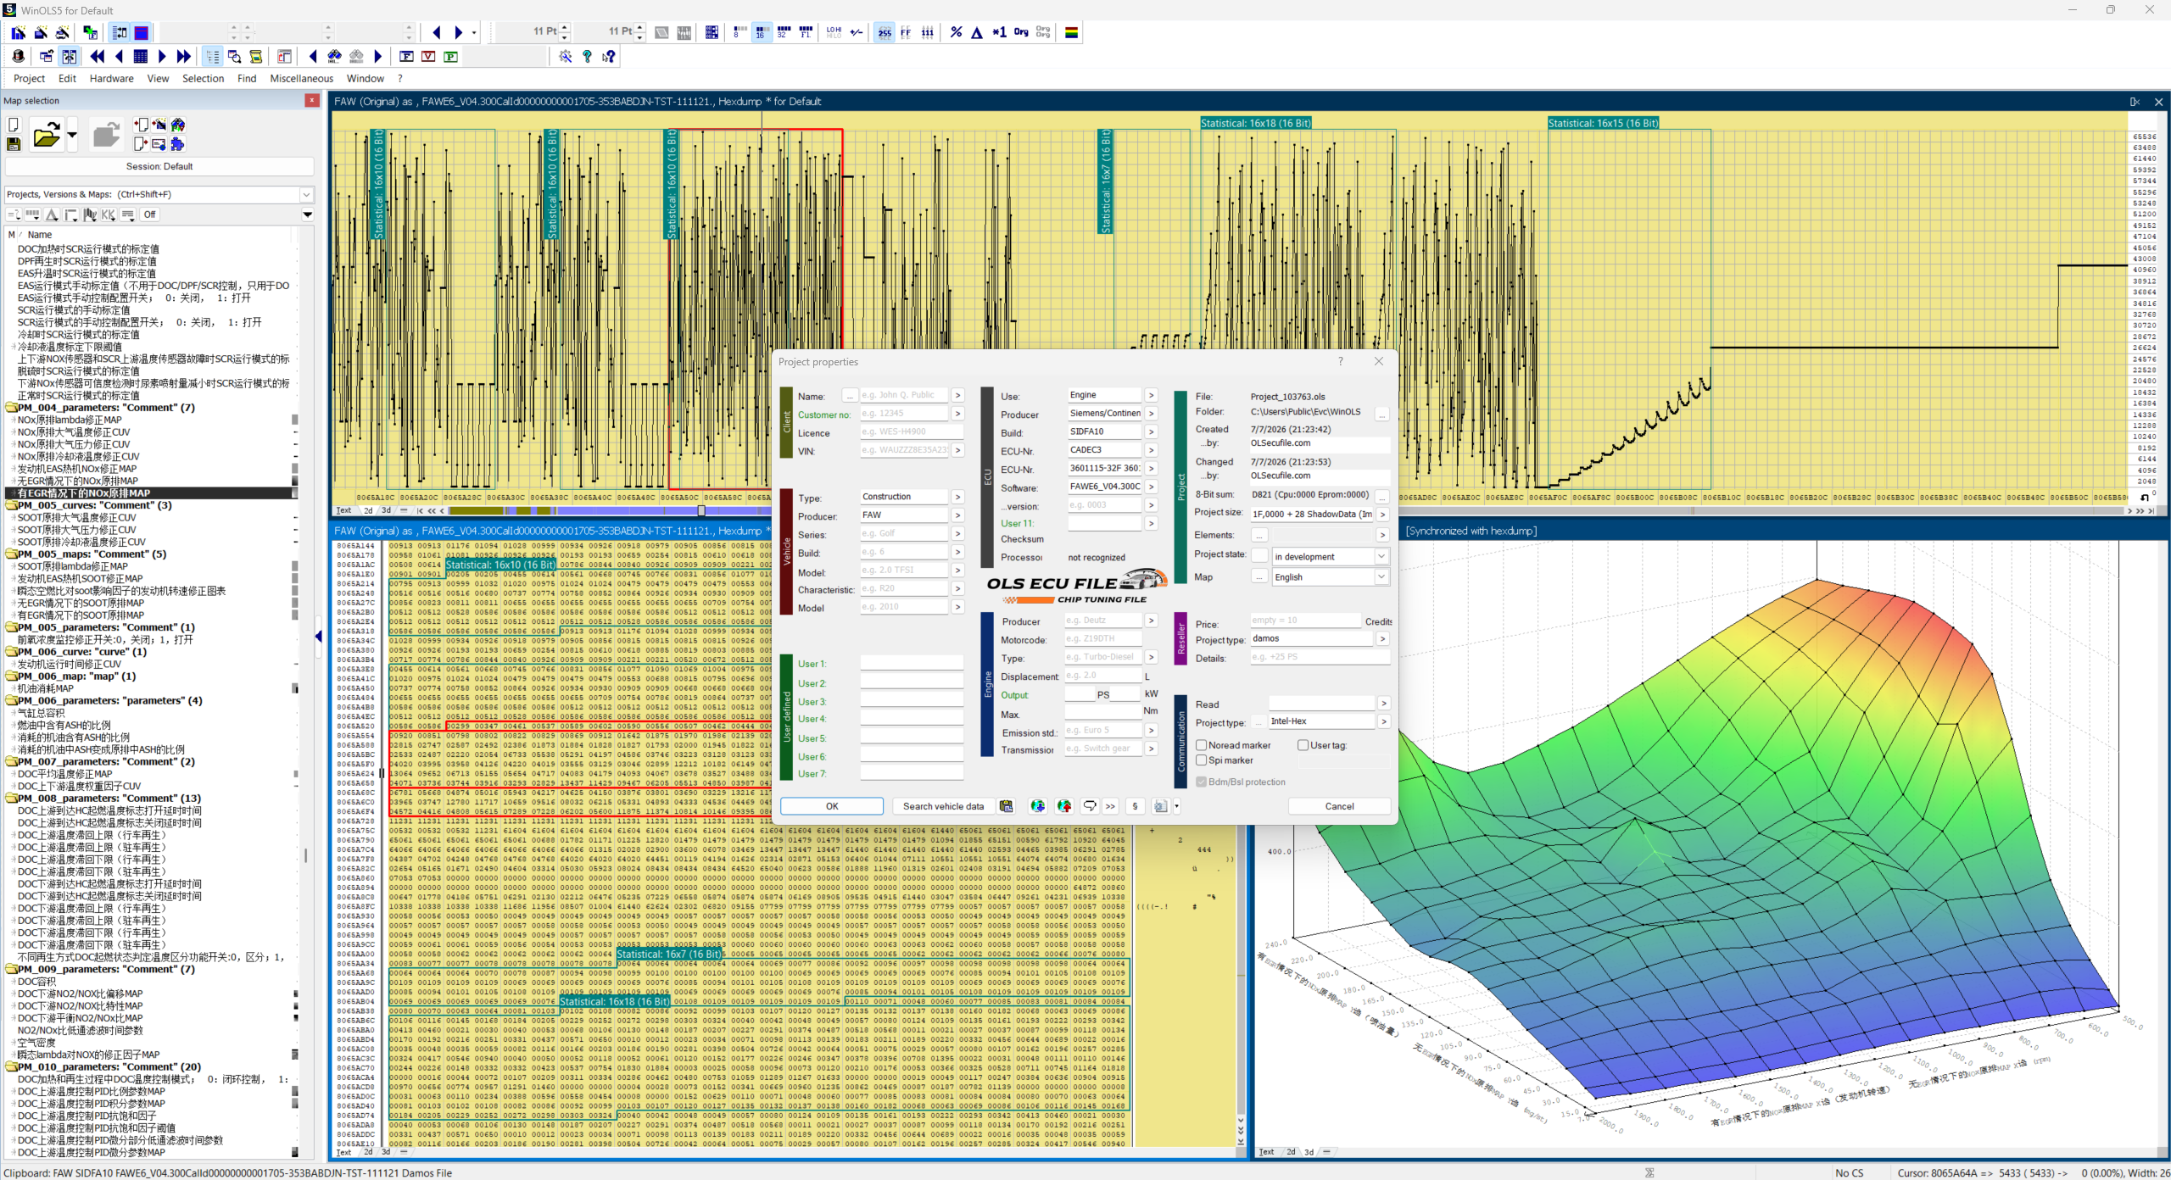Click the Org original values icon
The image size is (2171, 1180).
1021,32
